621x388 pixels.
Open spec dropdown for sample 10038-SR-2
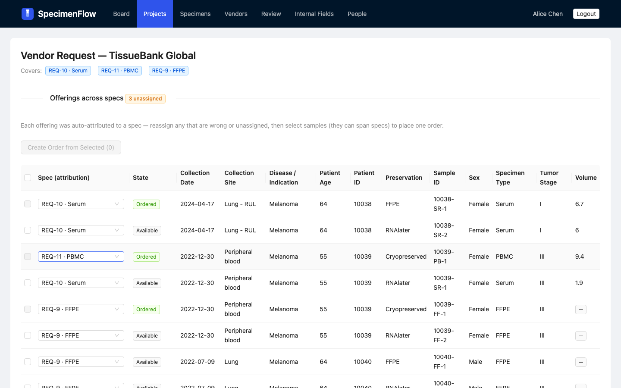[81, 230]
